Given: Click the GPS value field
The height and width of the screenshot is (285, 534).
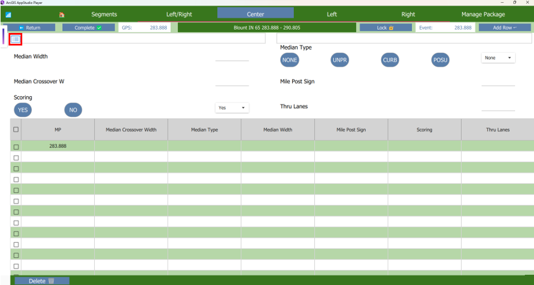Looking at the screenshot, I should [143, 27].
